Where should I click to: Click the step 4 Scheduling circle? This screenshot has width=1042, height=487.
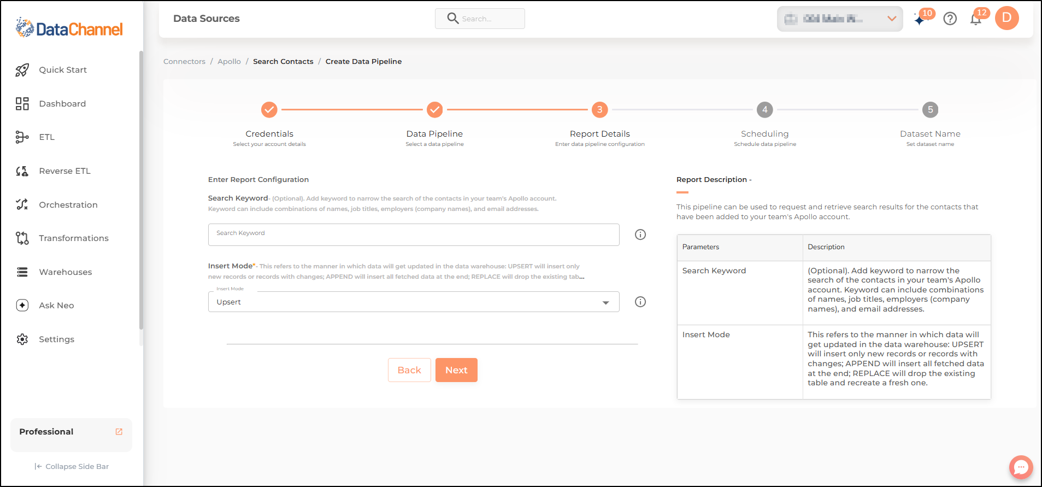pos(765,110)
